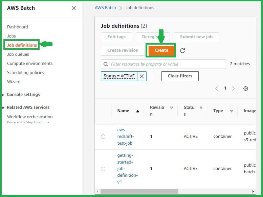
Task: Click container type of getting-started row
Action: (x=222, y=169)
